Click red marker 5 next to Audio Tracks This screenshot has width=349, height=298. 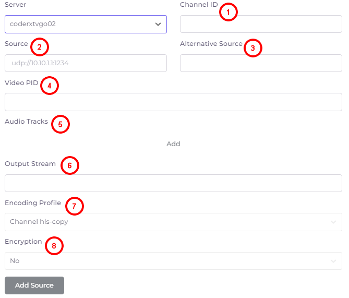coord(61,124)
